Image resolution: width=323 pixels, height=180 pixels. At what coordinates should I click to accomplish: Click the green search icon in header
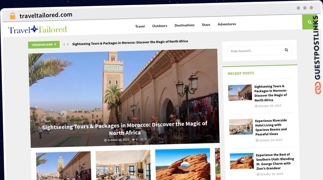[x=310, y=22]
